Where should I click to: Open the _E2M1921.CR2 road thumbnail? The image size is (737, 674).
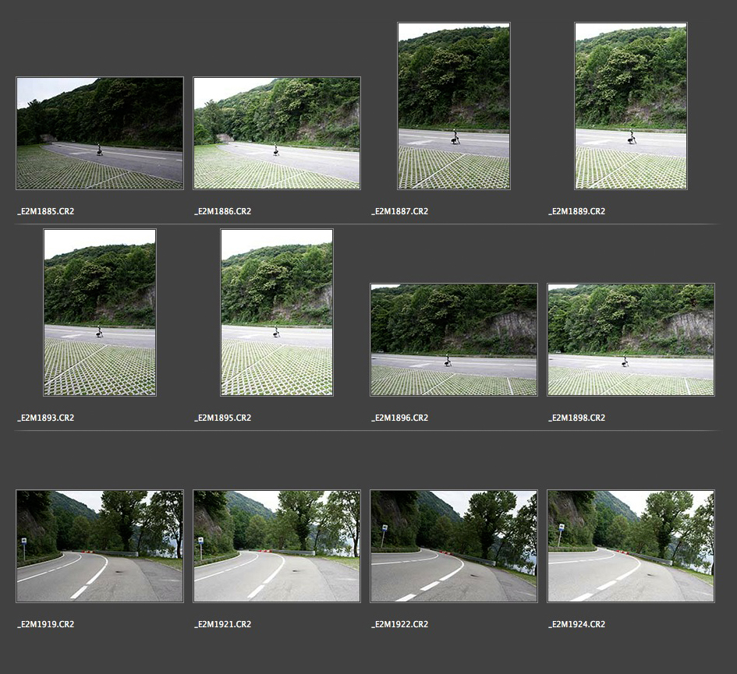[x=277, y=546]
